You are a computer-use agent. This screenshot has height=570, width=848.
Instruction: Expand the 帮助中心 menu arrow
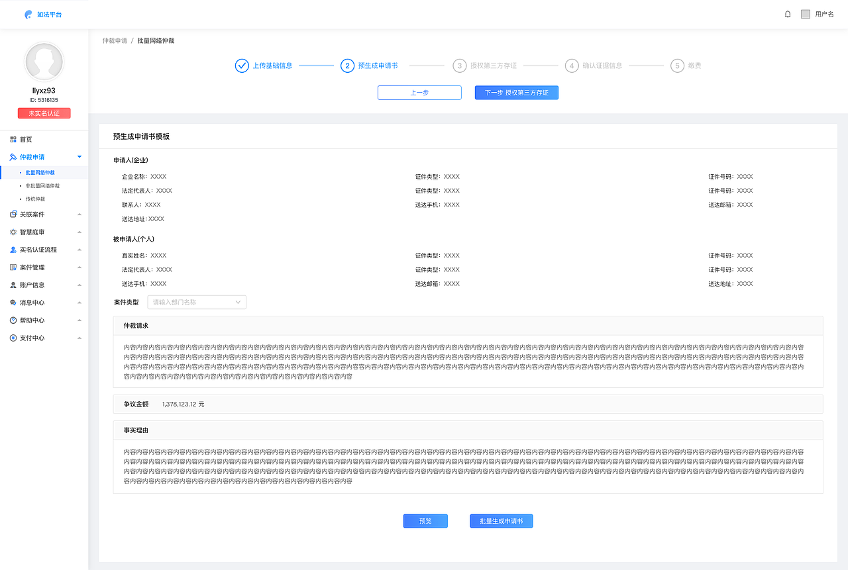(79, 320)
